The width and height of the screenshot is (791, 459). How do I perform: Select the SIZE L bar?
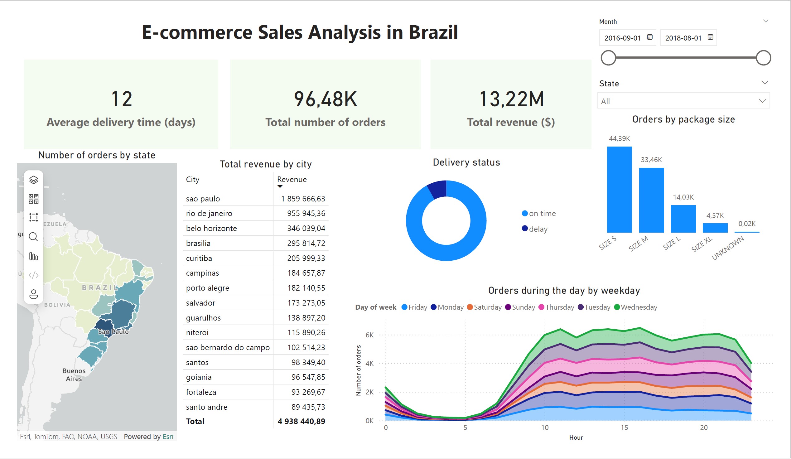[x=683, y=219]
